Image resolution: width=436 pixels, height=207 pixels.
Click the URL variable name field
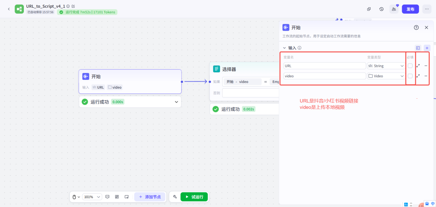[x=325, y=66]
